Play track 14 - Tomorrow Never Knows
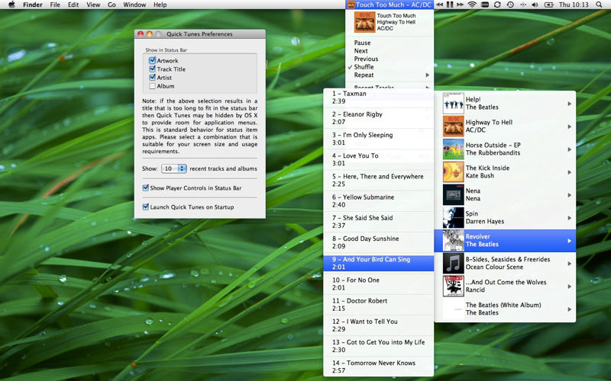This screenshot has width=611, height=381. pyautogui.click(x=378, y=367)
